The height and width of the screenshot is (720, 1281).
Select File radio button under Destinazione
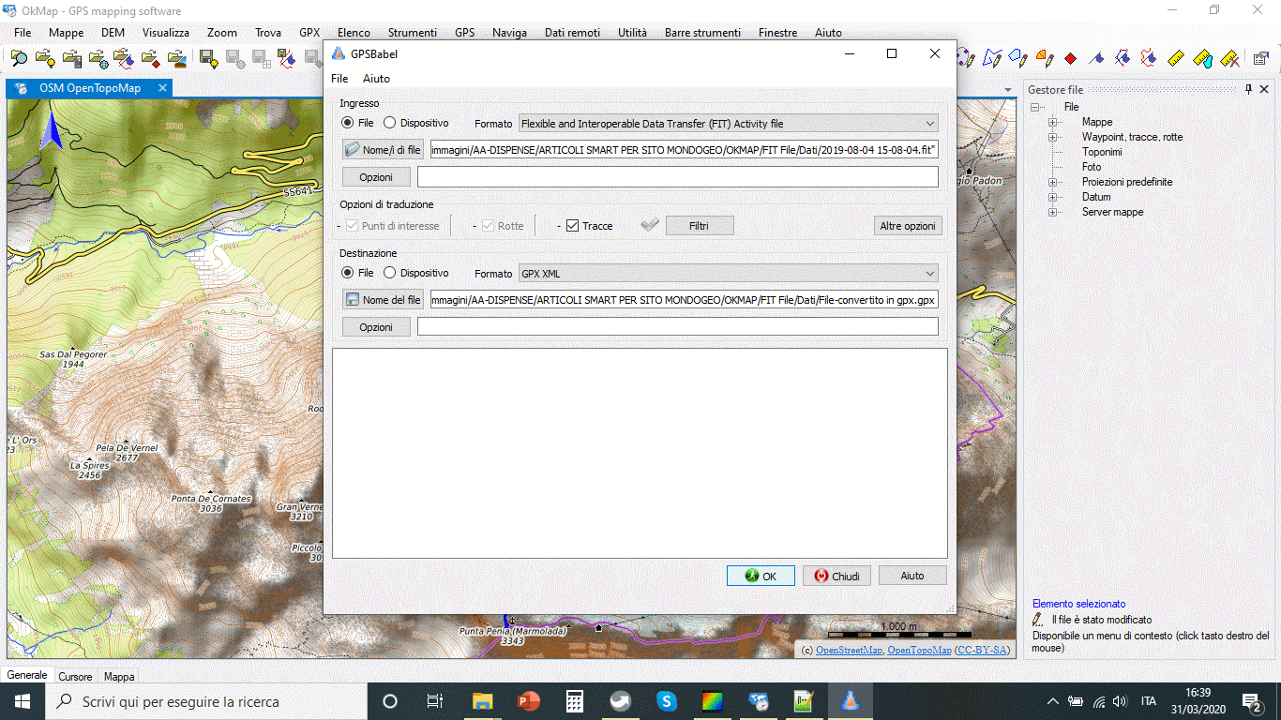pyautogui.click(x=348, y=273)
